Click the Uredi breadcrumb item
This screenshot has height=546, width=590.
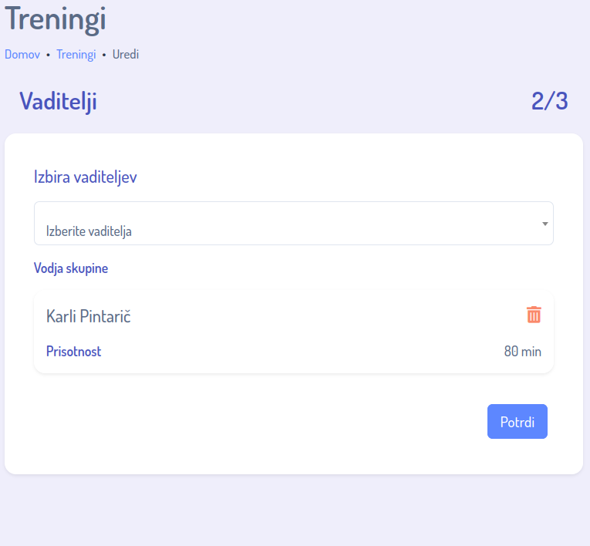point(126,55)
